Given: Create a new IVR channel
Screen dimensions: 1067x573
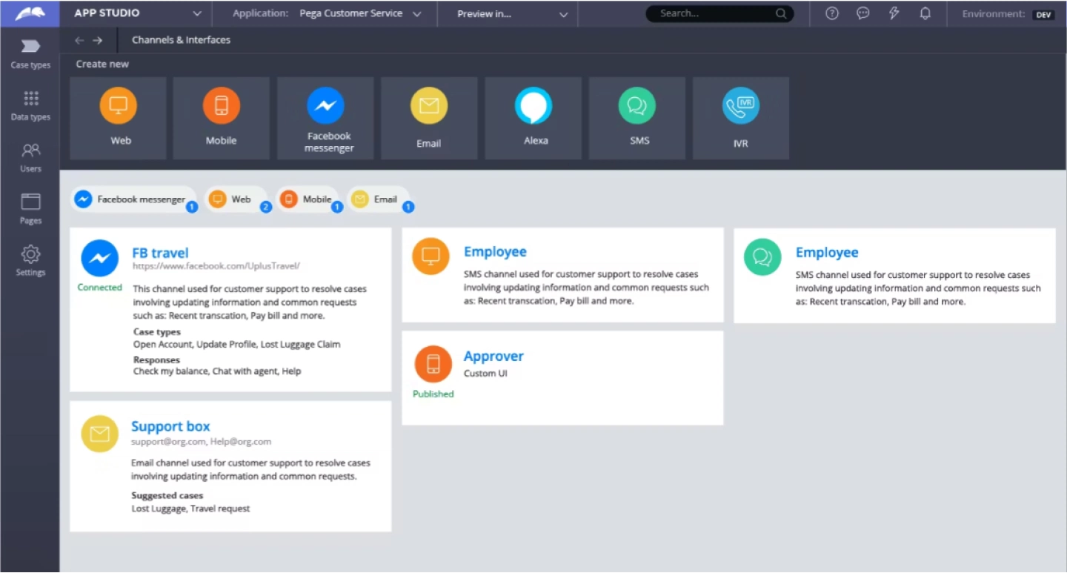Looking at the screenshot, I should click(x=740, y=118).
